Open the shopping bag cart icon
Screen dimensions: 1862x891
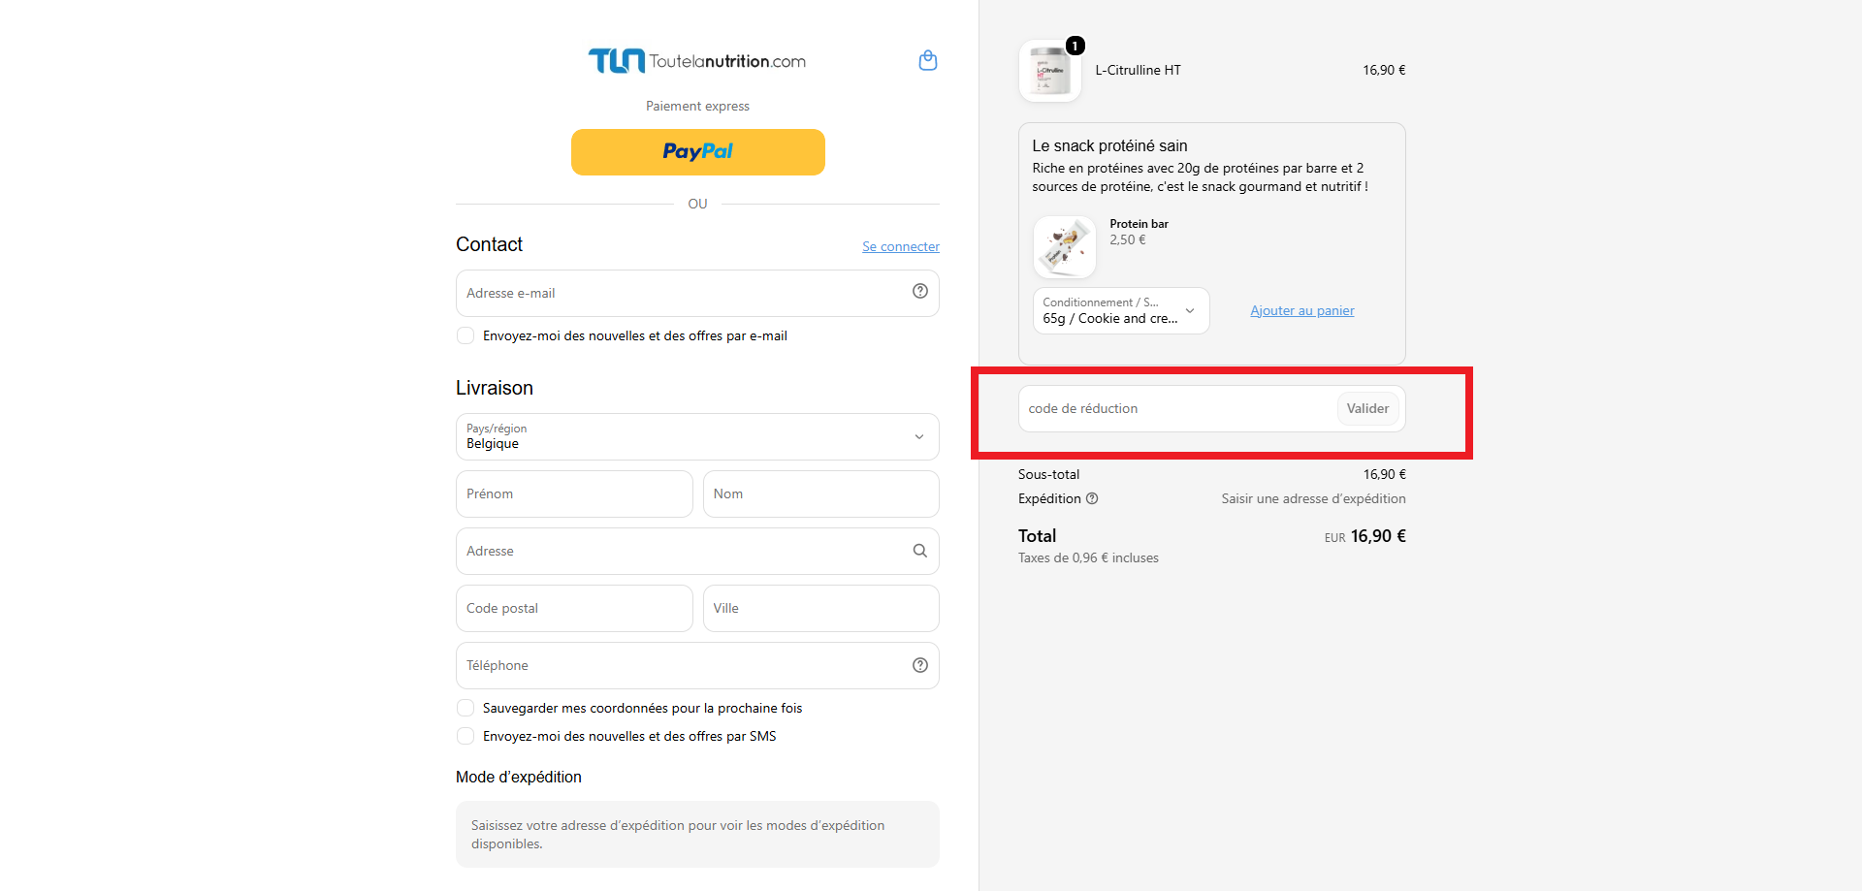(x=927, y=61)
